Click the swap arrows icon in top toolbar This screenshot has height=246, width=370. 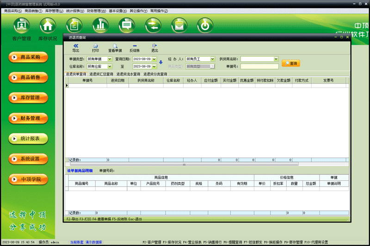tap(153, 26)
